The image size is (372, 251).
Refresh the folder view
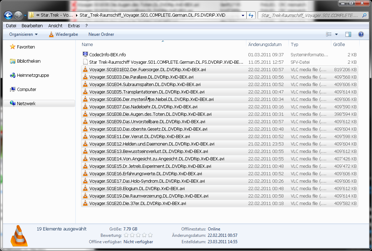click(x=251, y=16)
